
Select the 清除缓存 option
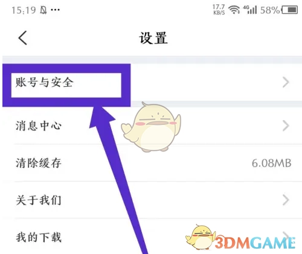(x=152, y=163)
